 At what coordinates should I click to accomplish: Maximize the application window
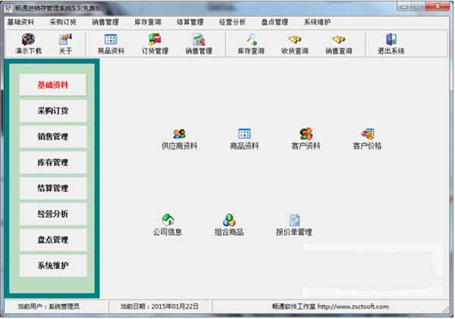(418, 6)
